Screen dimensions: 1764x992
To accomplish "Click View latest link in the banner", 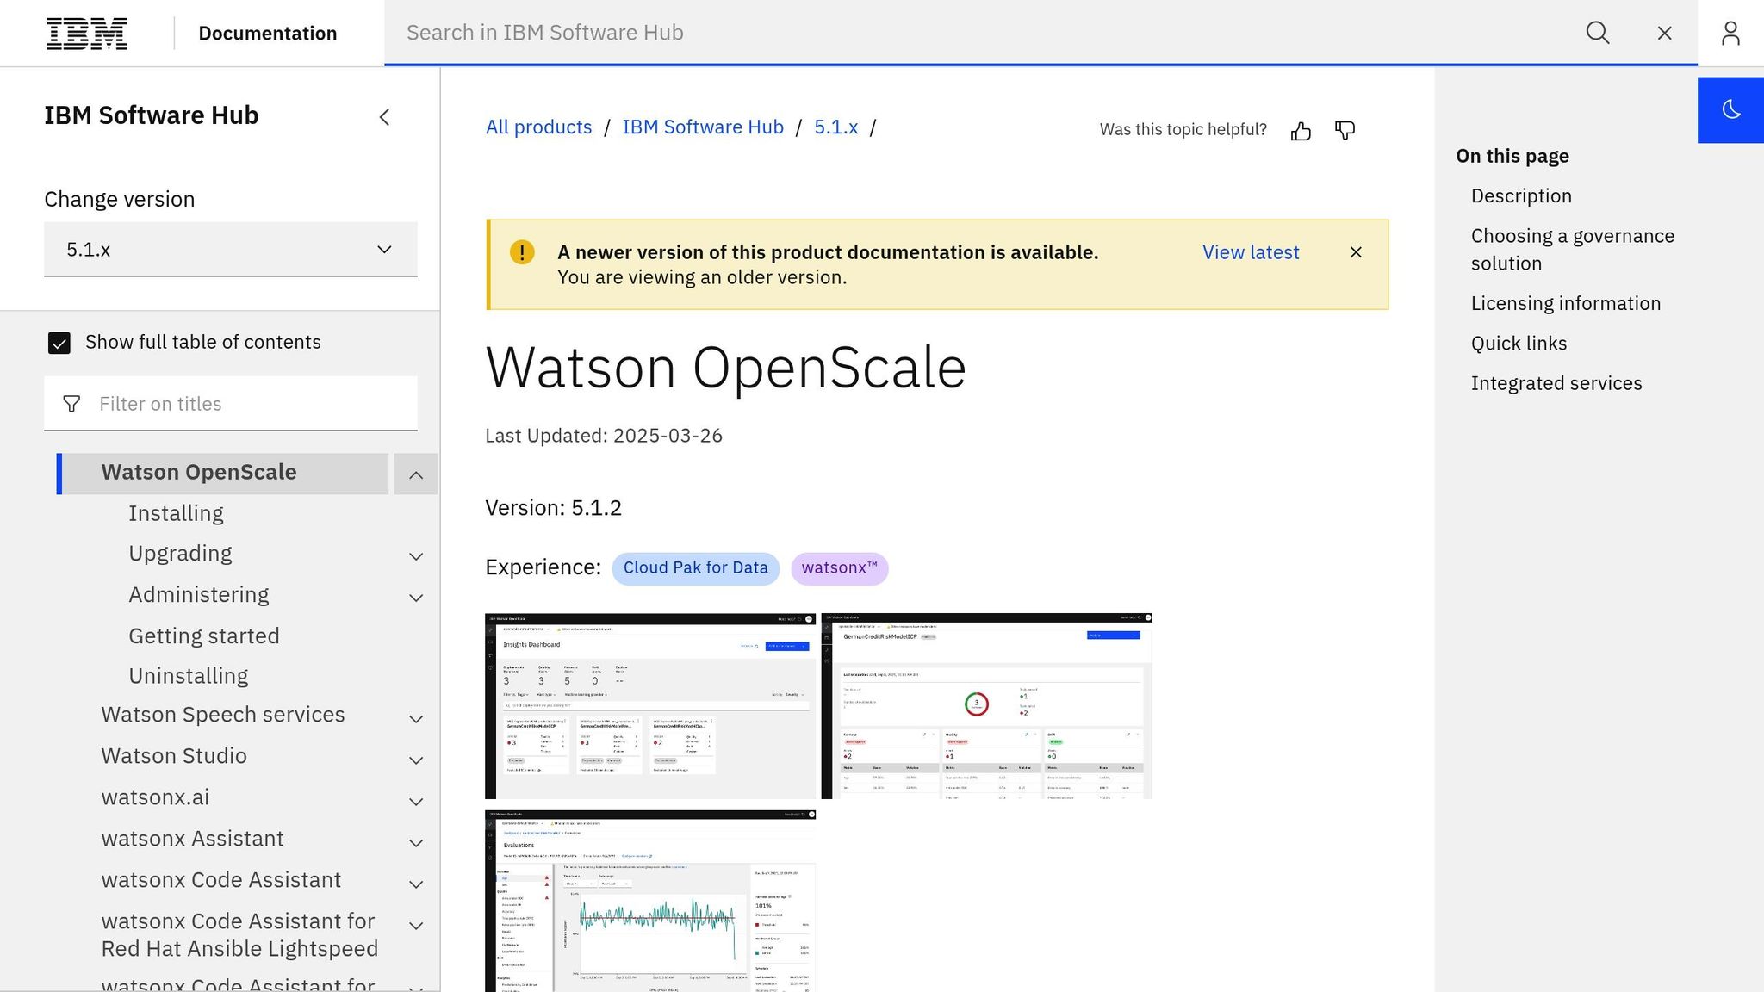I will pos(1250,252).
